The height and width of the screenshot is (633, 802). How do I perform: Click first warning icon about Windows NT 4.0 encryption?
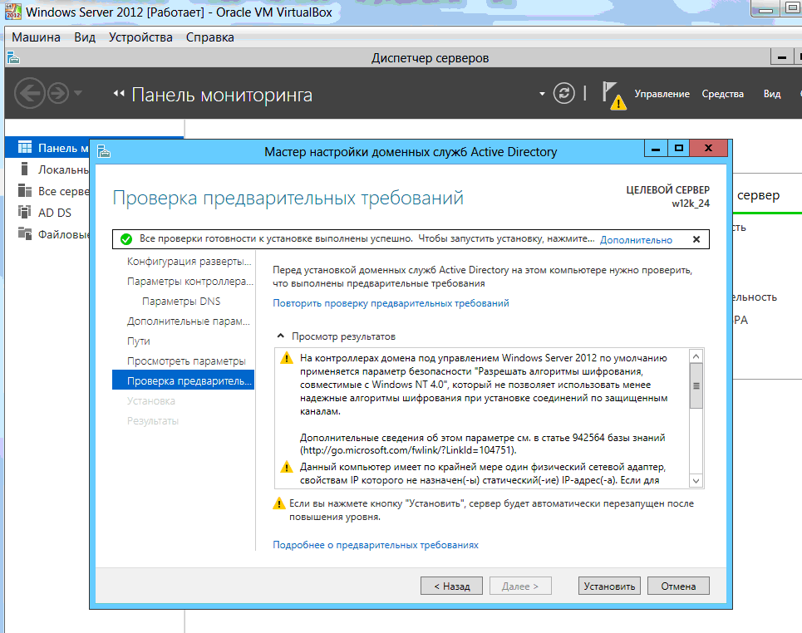287,358
